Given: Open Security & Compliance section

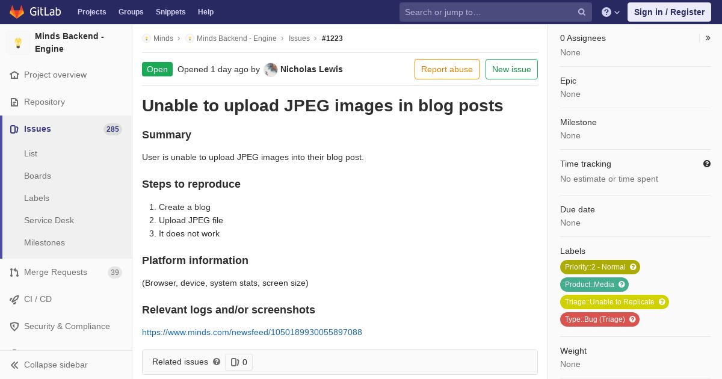Looking at the screenshot, I should click(66, 327).
